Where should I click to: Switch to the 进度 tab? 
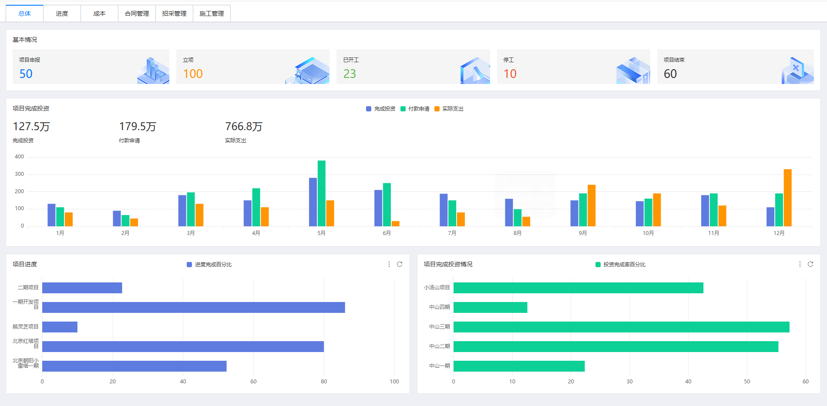[x=62, y=13]
